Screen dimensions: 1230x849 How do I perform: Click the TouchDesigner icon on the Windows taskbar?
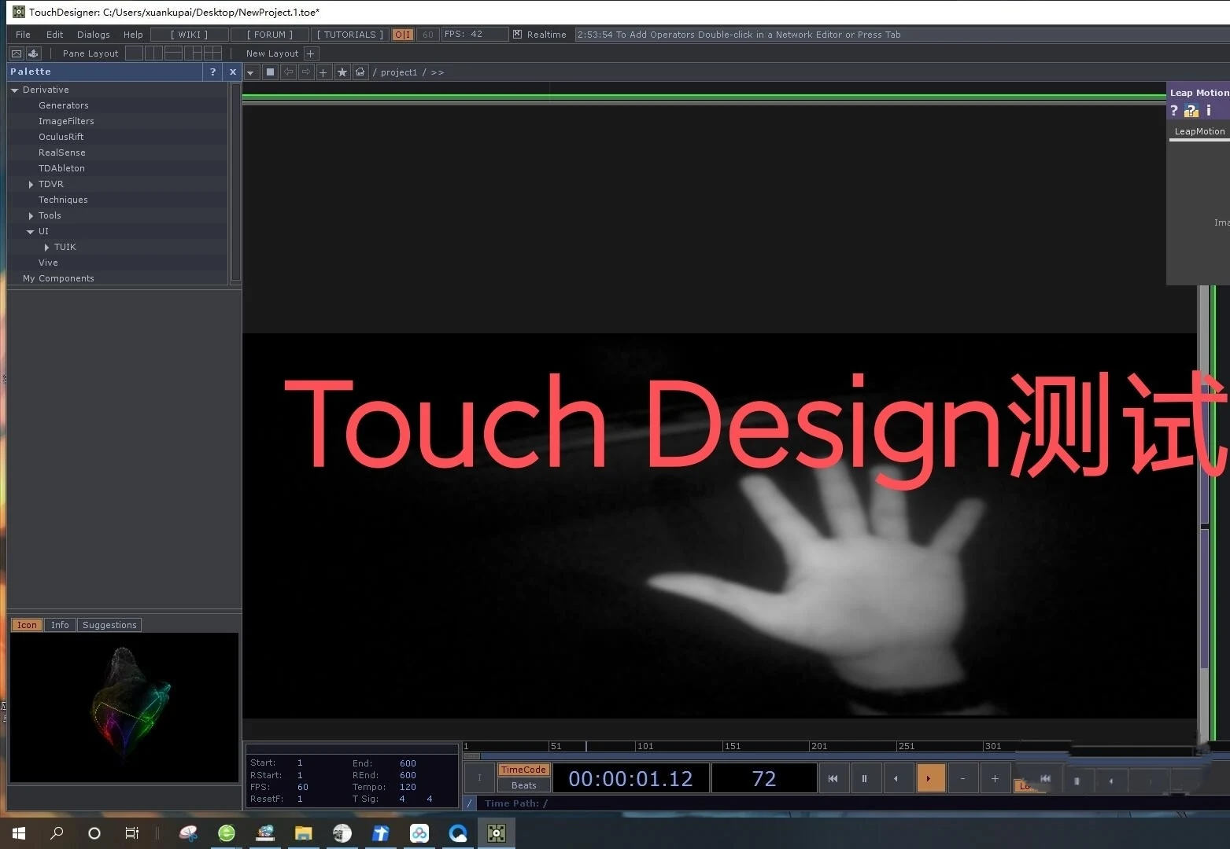[x=496, y=832]
